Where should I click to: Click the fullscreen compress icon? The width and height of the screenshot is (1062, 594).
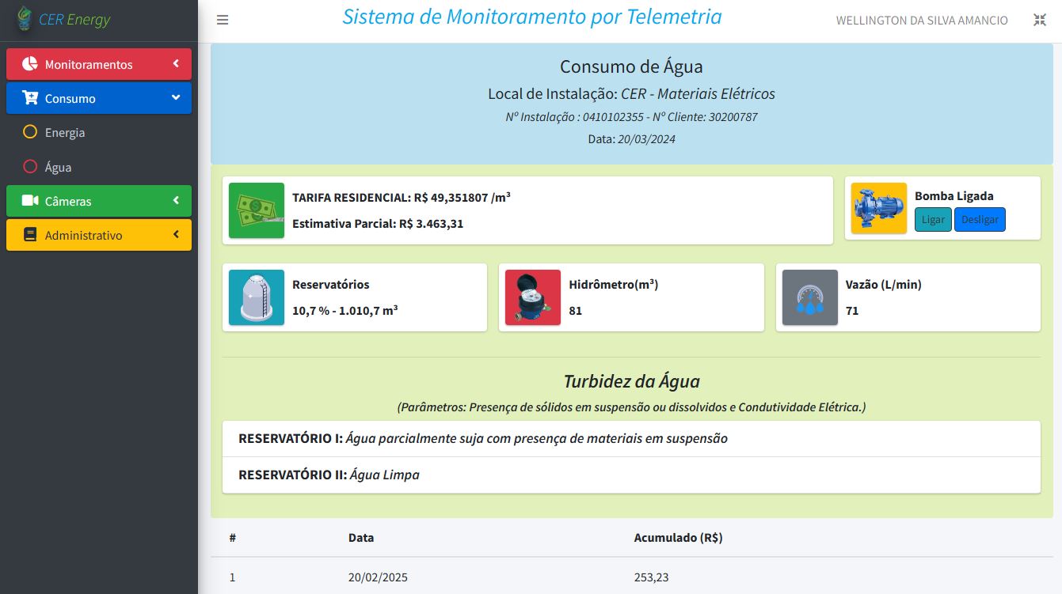click(1040, 20)
